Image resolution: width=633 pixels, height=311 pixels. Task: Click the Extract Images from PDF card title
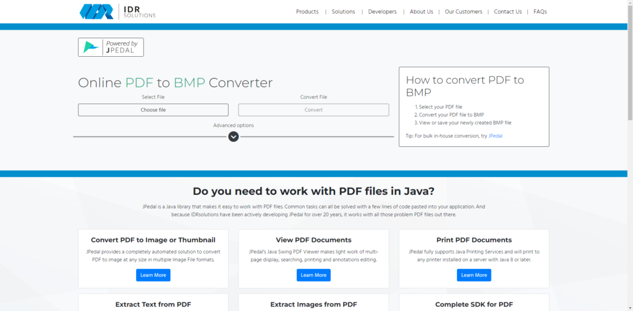pos(313,305)
